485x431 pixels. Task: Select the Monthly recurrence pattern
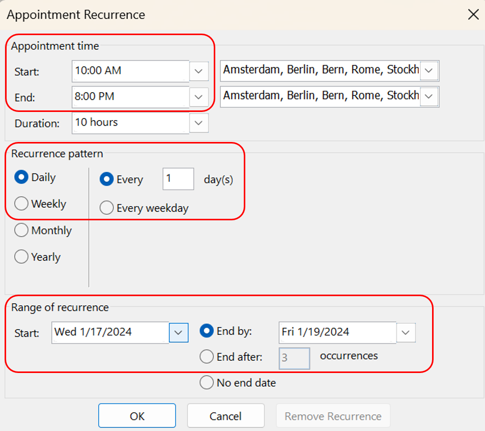click(21, 230)
